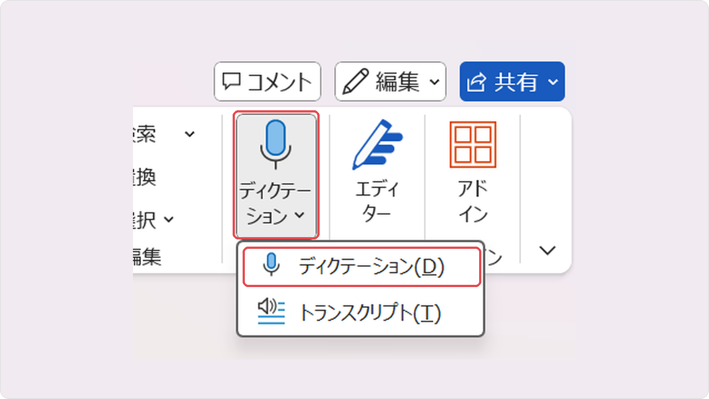The height and width of the screenshot is (399, 709).
Task: Choose トランスクリプト(T) from the dropdown menu
Action: (x=361, y=313)
